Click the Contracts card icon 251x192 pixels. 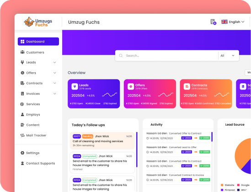click(x=187, y=86)
